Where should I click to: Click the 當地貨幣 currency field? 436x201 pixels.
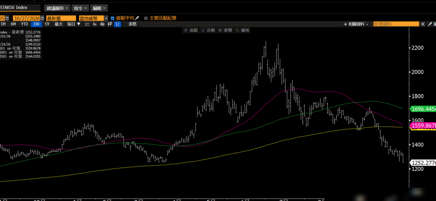[x=92, y=18]
